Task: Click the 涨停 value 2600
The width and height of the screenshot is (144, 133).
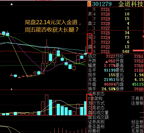Action: (x=139, y=89)
